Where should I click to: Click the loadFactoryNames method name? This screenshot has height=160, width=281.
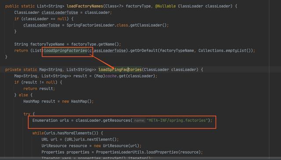(85, 6)
